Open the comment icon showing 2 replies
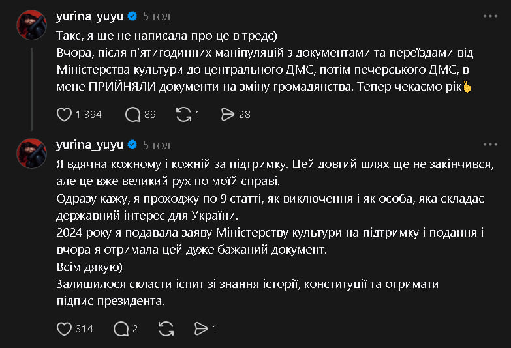This screenshot has height=348, width=511. click(121, 329)
